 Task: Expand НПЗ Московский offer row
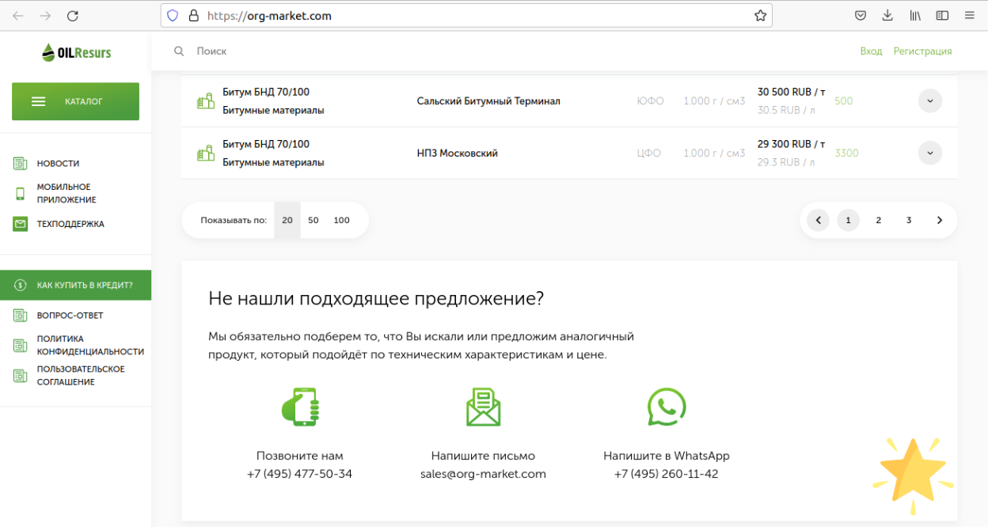coord(929,153)
